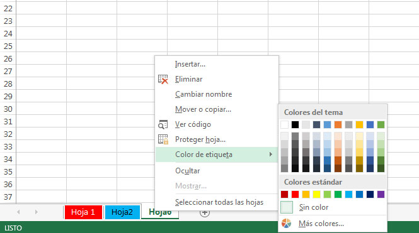Select row header 30
This screenshot has width=419, height=233.
tap(8, 109)
